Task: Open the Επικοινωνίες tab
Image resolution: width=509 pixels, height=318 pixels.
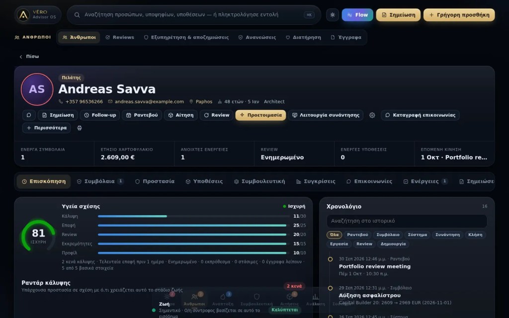Action: pyautogui.click(x=369, y=181)
